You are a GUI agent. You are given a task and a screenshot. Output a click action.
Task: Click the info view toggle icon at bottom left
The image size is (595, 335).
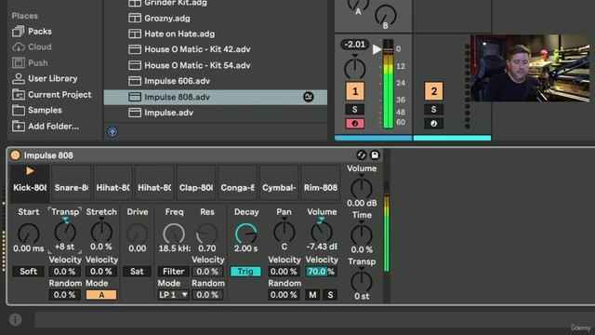tap(16, 319)
